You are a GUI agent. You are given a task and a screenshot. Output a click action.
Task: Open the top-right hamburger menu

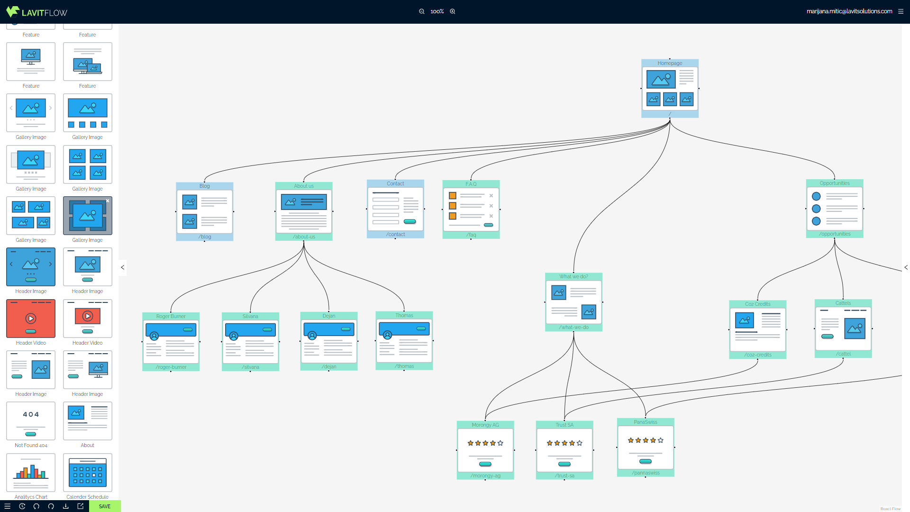tap(901, 11)
